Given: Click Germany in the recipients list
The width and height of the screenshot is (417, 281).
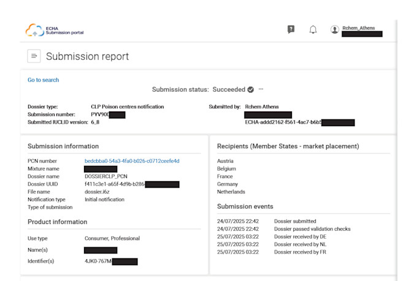Looking at the screenshot, I should pos(228,184).
